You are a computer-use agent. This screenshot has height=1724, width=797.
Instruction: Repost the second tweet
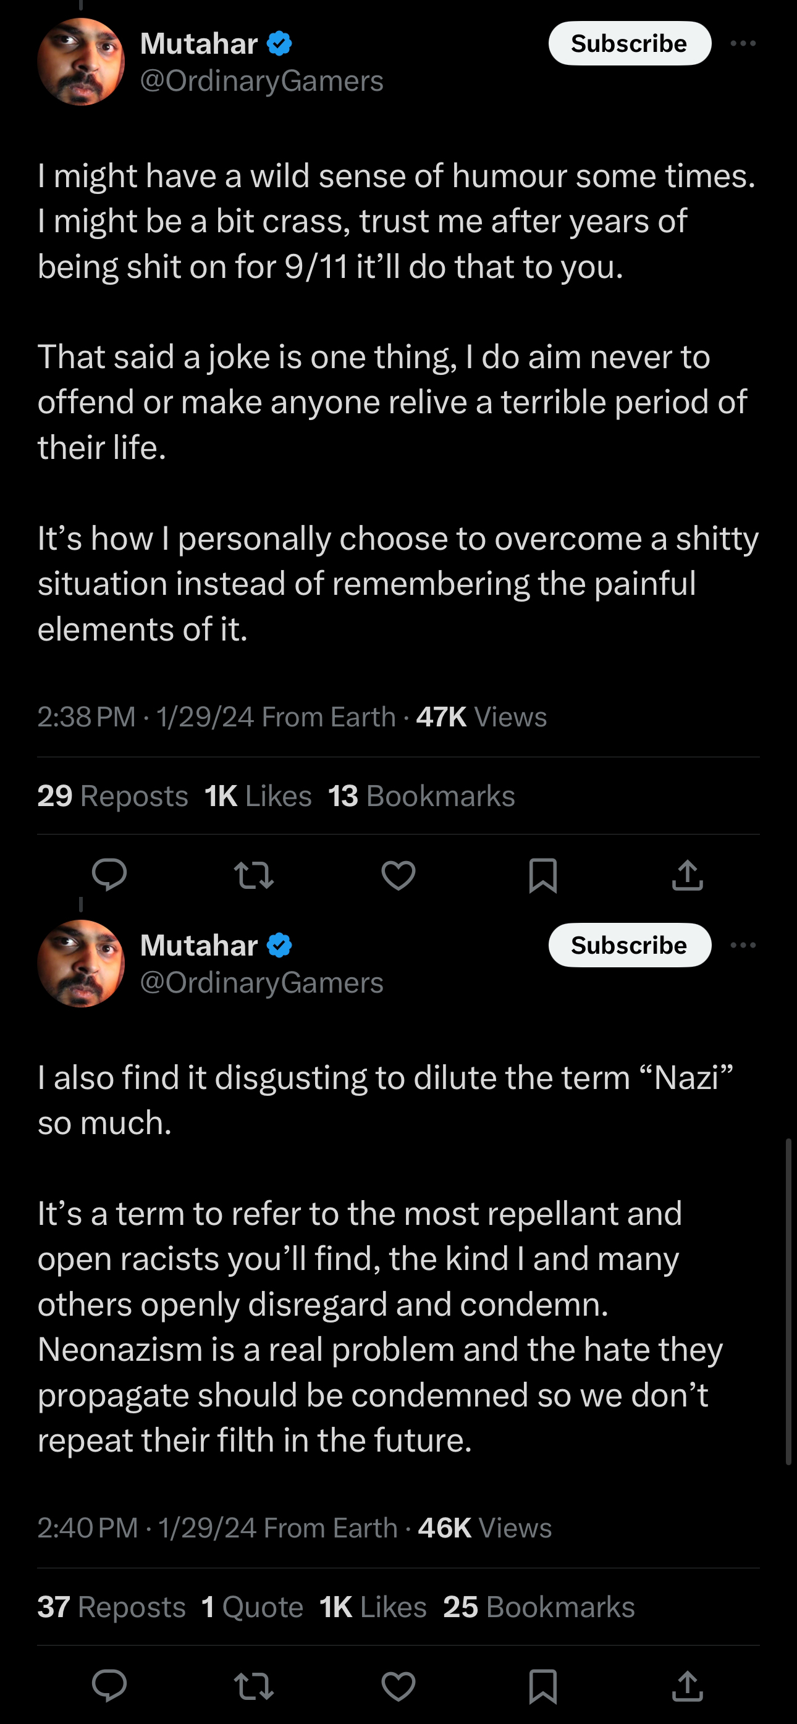(254, 1686)
